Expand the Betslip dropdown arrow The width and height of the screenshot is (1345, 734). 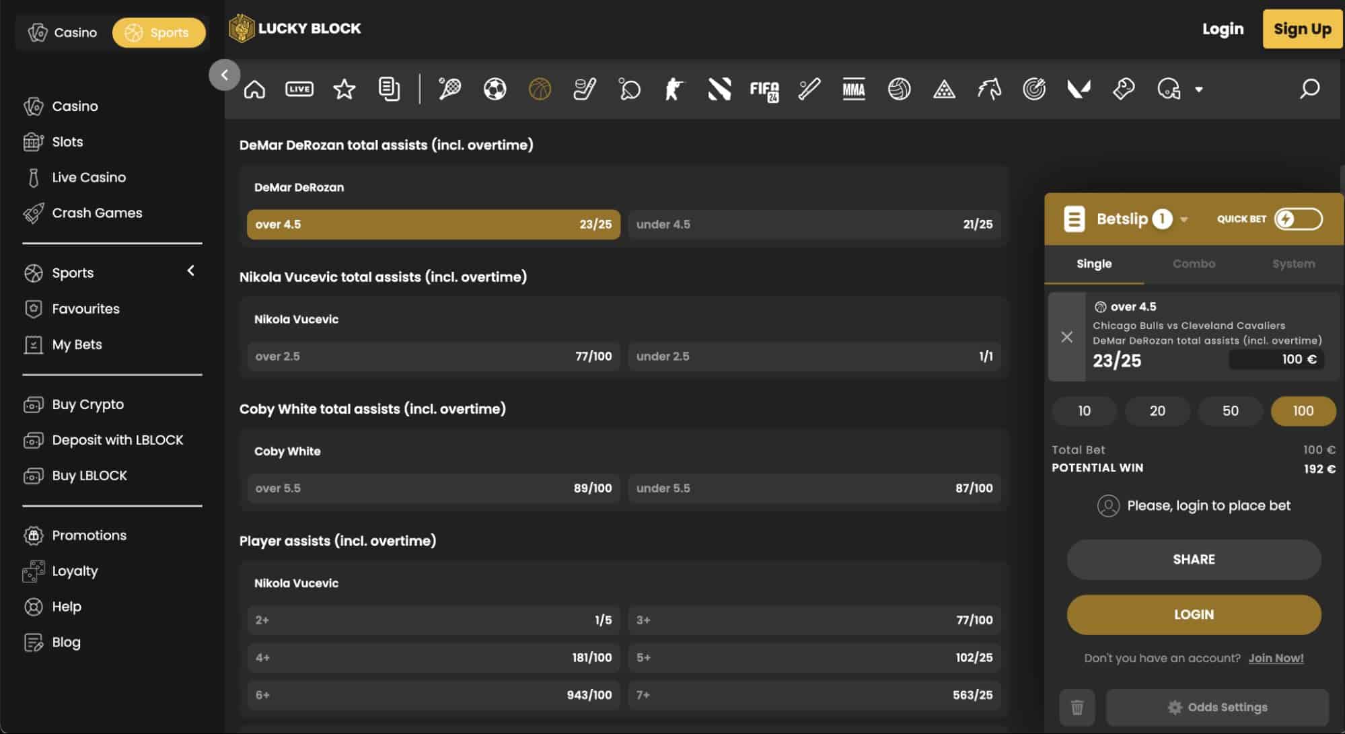click(x=1184, y=219)
